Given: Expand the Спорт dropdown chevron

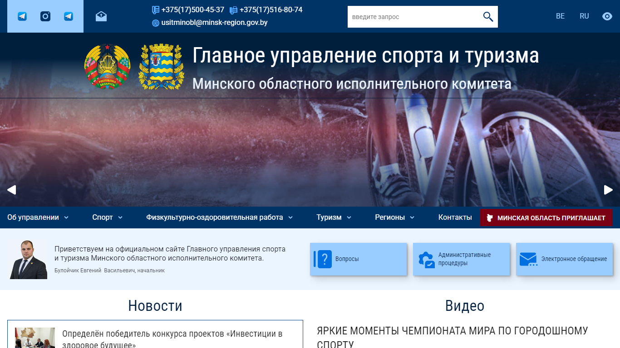Looking at the screenshot, I should (x=120, y=217).
